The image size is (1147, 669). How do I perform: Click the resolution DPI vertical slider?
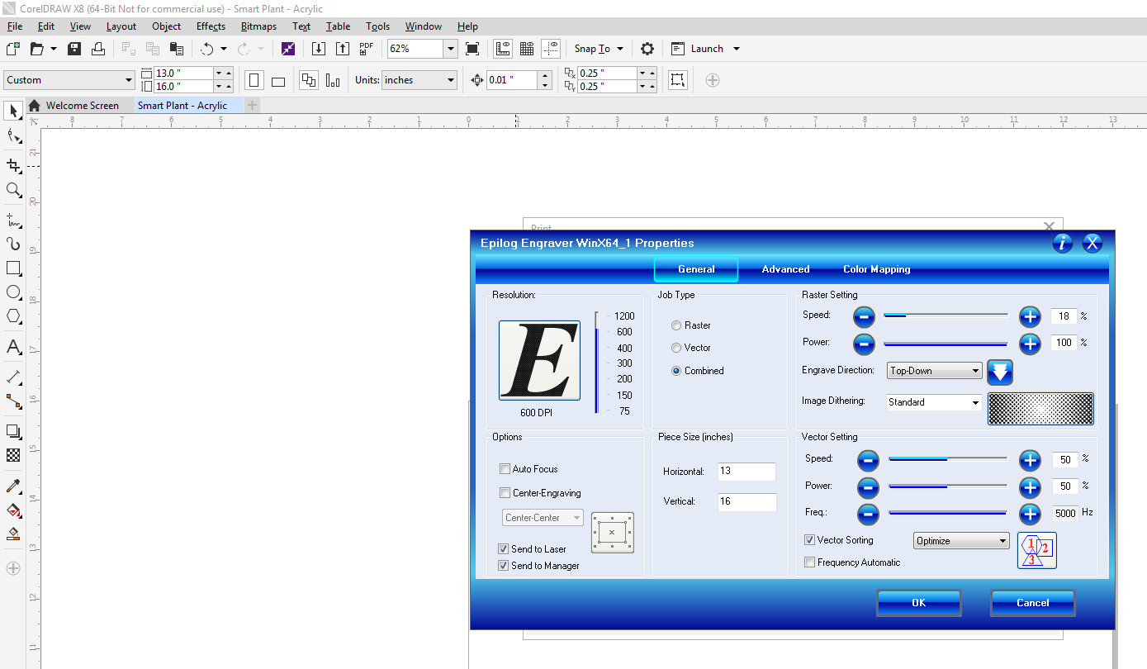[x=597, y=363]
